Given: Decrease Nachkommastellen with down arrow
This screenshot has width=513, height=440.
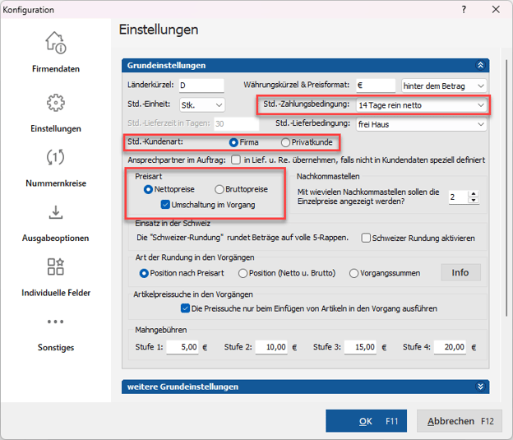Looking at the screenshot, I should tap(474, 200).
